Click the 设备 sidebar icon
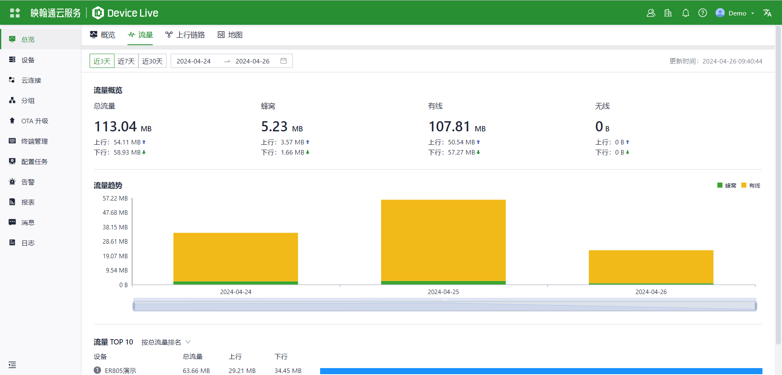 (x=12, y=60)
